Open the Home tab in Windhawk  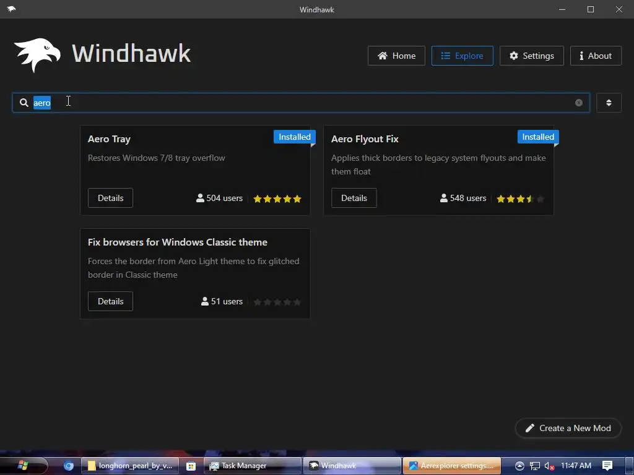coord(396,56)
